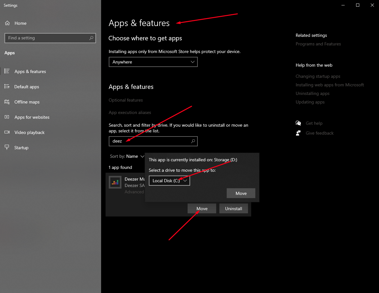Maximize the Settings window
The height and width of the screenshot is (293, 379).
click(358, 5)
